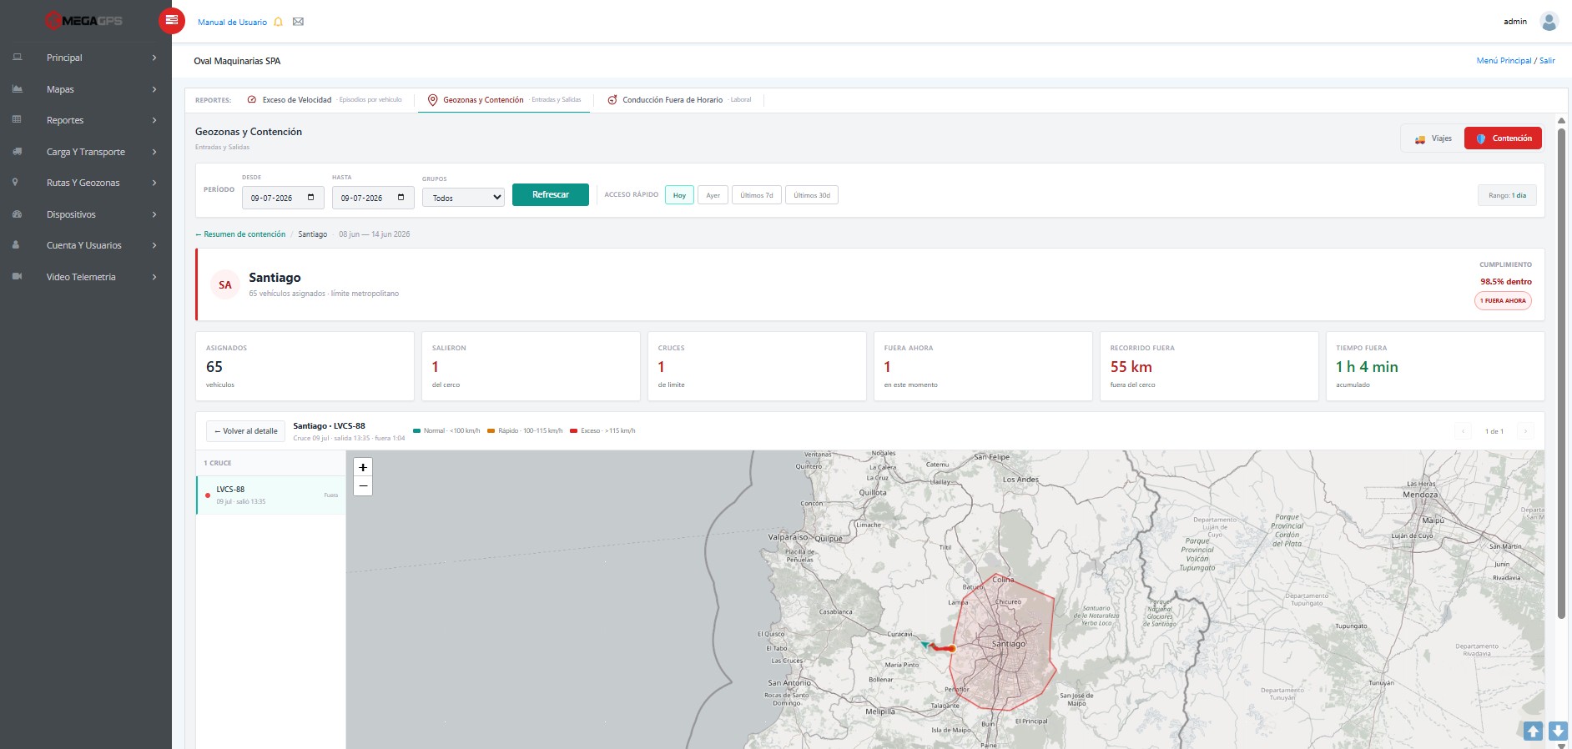
Task: Click the Video Telemetria camera icon
Action: [x=17, y=276]
